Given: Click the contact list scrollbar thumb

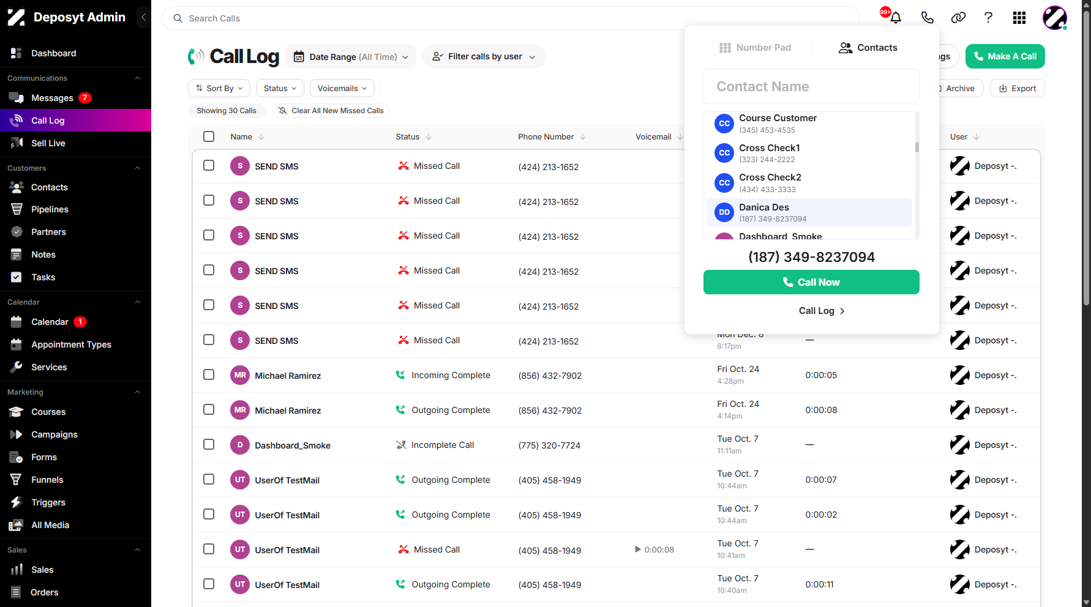Looking at the screenshot, I should [917, 147].
